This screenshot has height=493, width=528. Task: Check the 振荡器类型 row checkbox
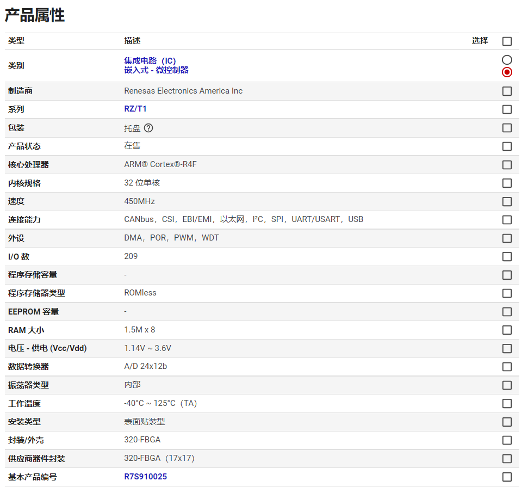tap(507, 385)
